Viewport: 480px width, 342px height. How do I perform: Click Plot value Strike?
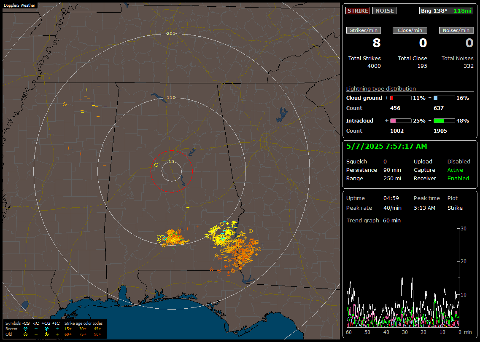click(455, 208)
